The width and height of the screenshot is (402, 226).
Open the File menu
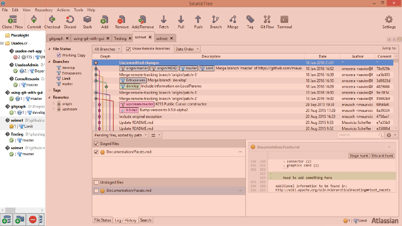pos(5,10)
